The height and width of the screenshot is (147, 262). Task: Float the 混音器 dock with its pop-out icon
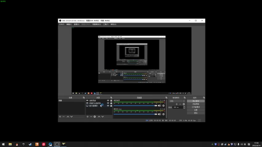click(166, 98)
